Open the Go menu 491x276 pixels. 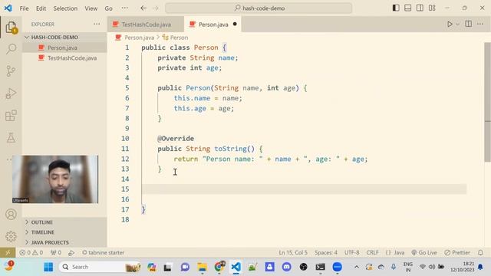[x=108, y=8]
